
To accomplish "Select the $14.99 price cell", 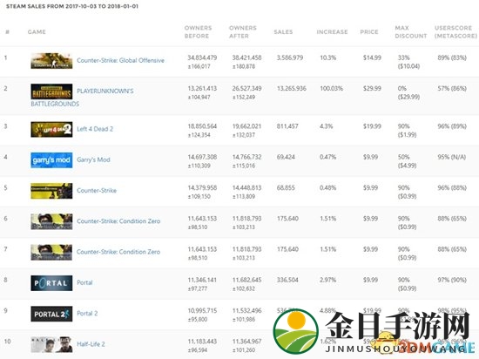I will (372, 58).
